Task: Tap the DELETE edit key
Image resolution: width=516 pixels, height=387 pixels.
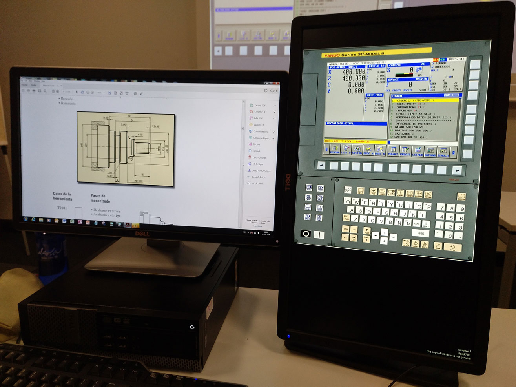Action: [425, 245]
